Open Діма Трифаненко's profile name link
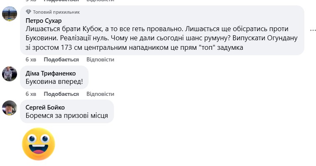 (51, 73)
